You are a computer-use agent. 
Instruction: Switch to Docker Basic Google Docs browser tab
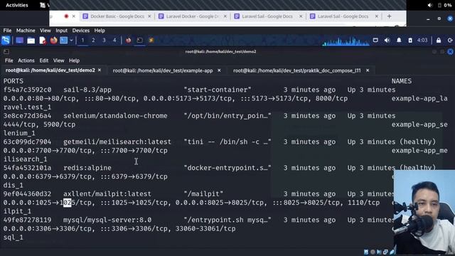[117, 16]
